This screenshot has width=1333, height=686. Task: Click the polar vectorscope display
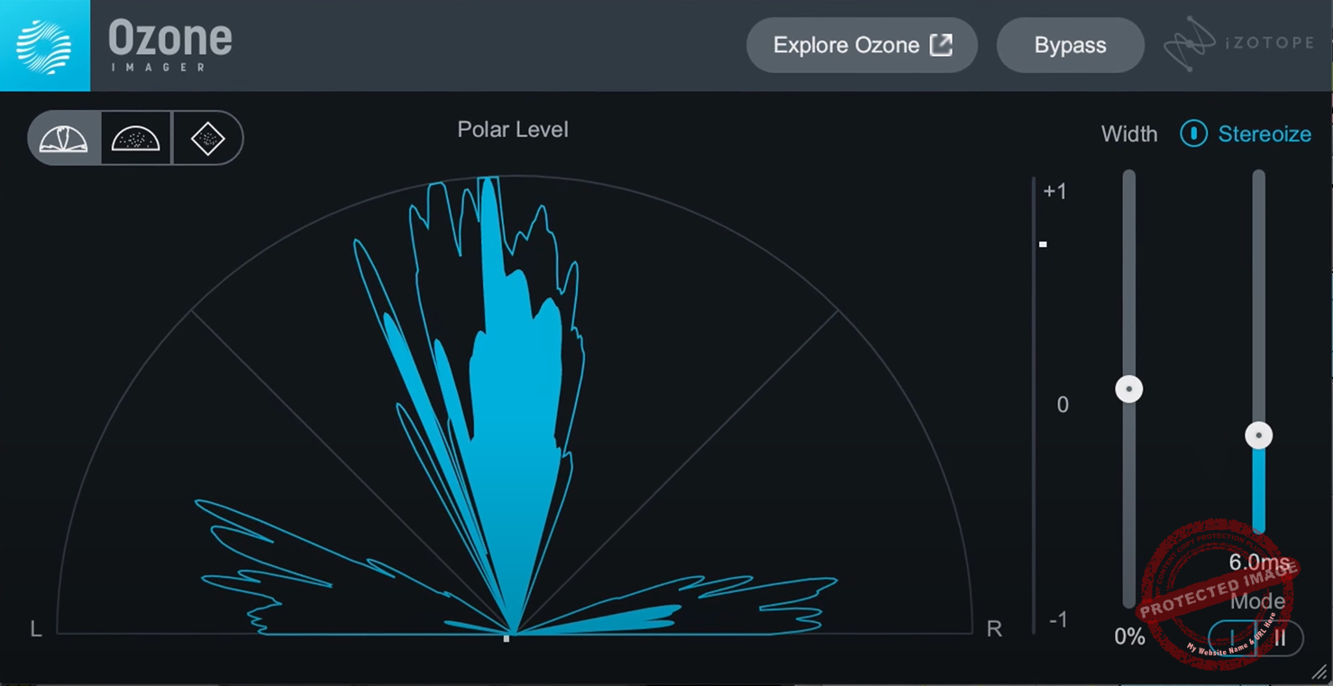pyautogui.click(x=514, y=405)
